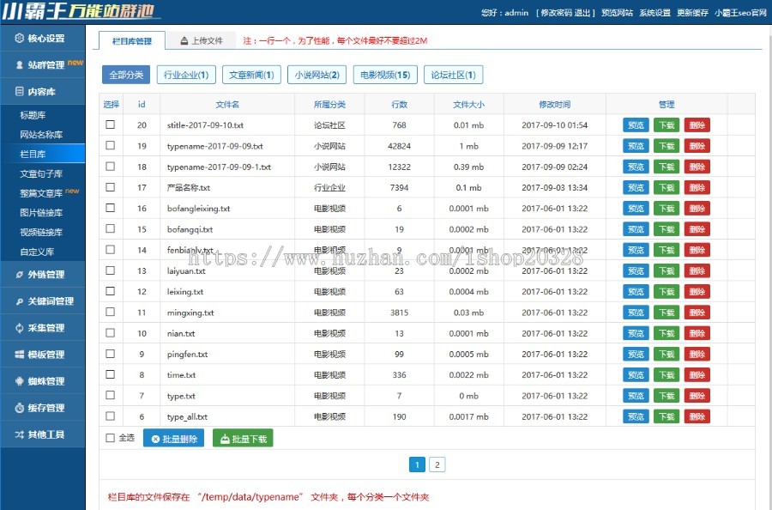The width and height of the screenshot is (772, 510).
Task: Expand 外链管理 sidebar menu
Action: click(x=42, y=275)
